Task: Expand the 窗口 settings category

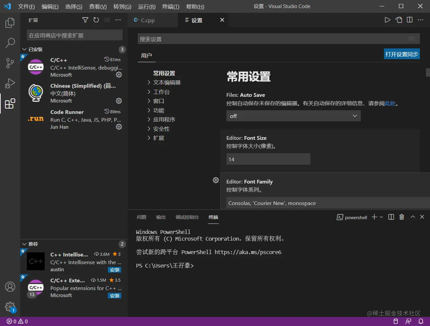Action: 149,101
